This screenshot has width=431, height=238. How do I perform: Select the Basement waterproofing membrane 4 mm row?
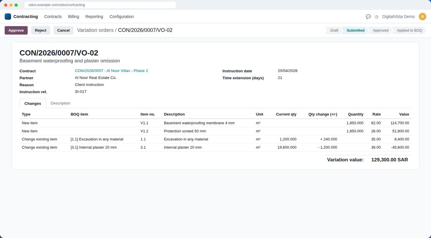[215, 123]
